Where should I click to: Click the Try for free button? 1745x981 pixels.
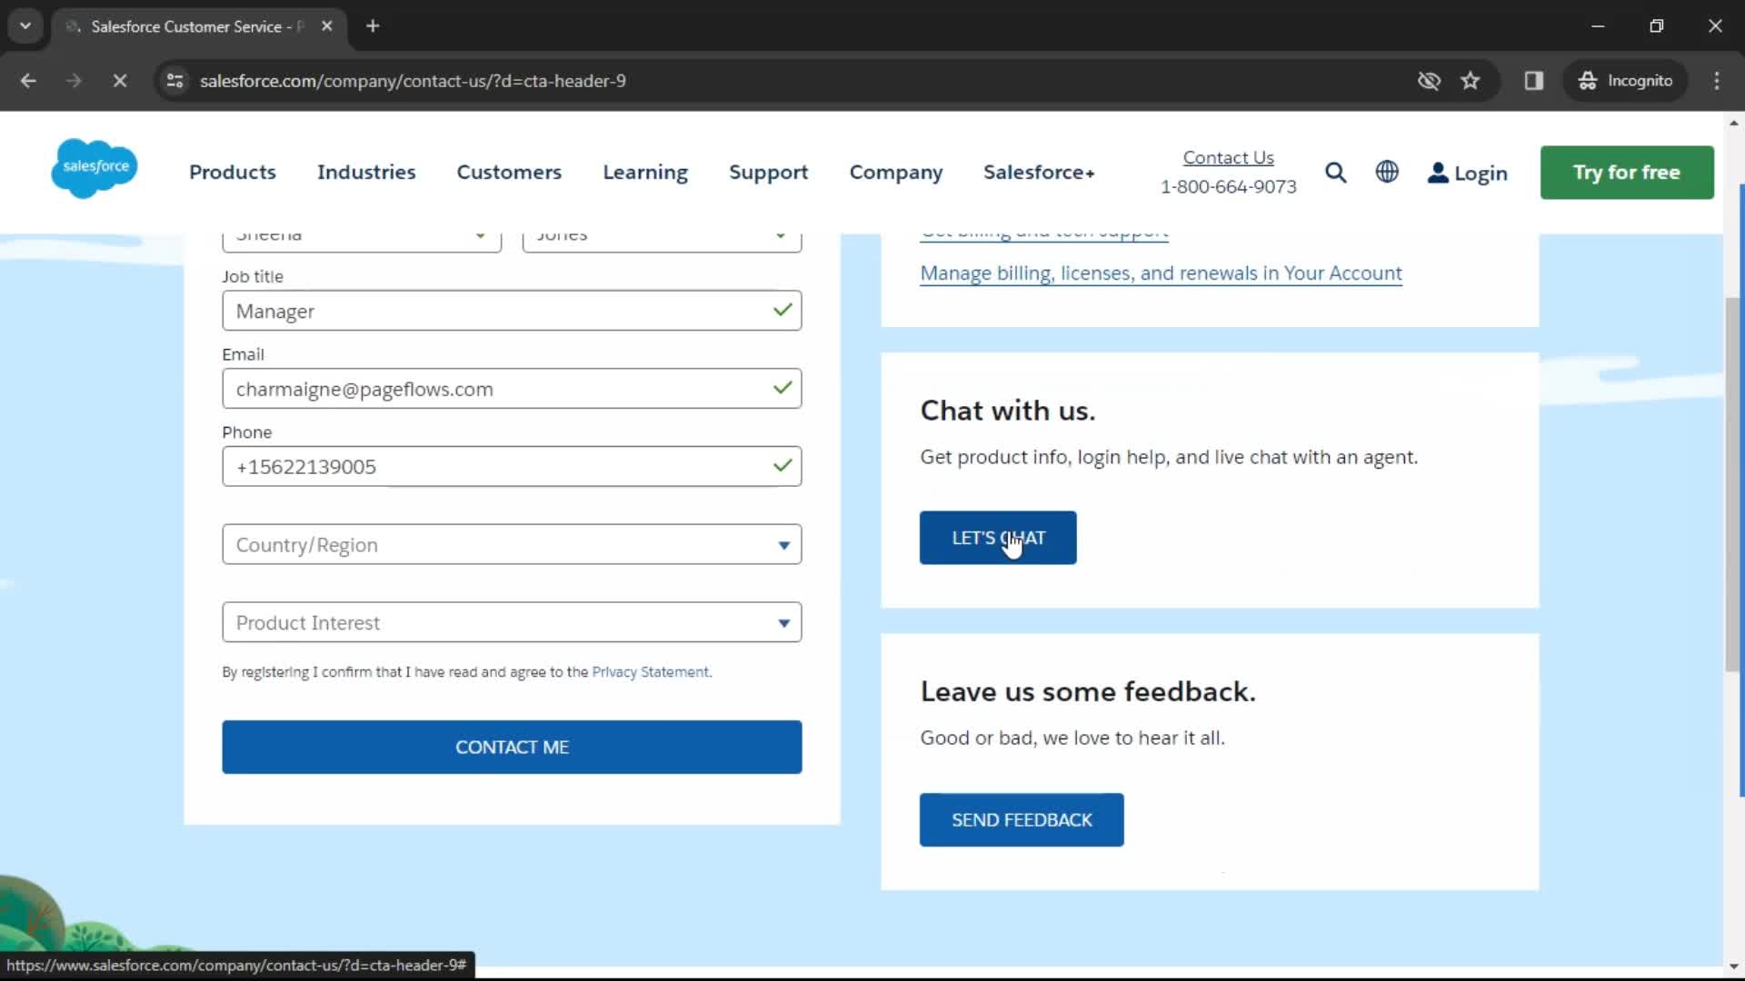point(1627,173)
